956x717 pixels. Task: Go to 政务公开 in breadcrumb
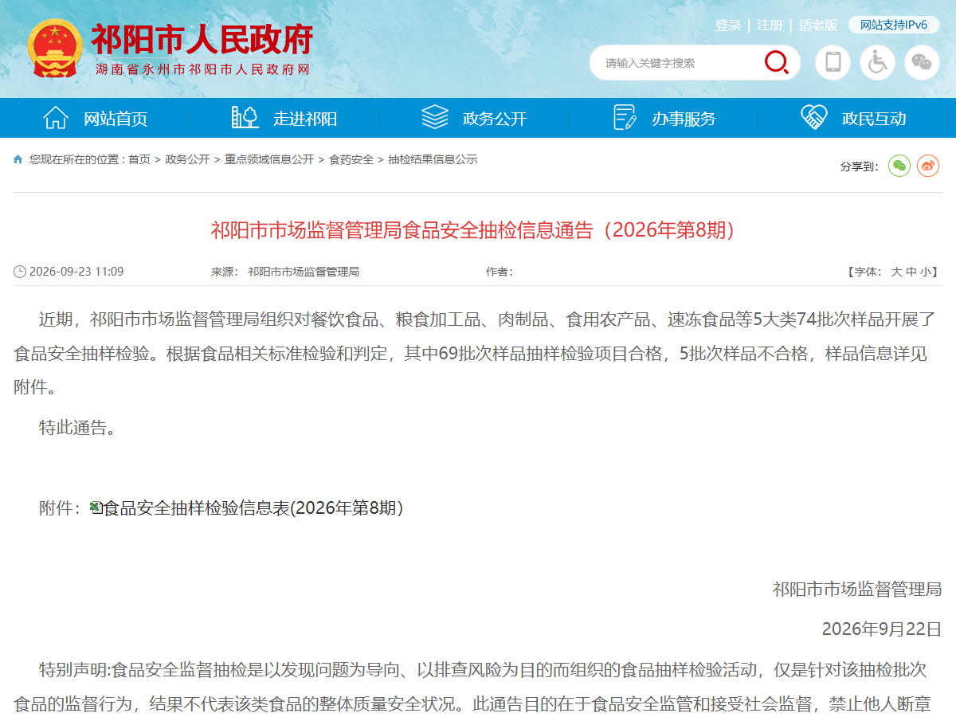pos(187,159)
